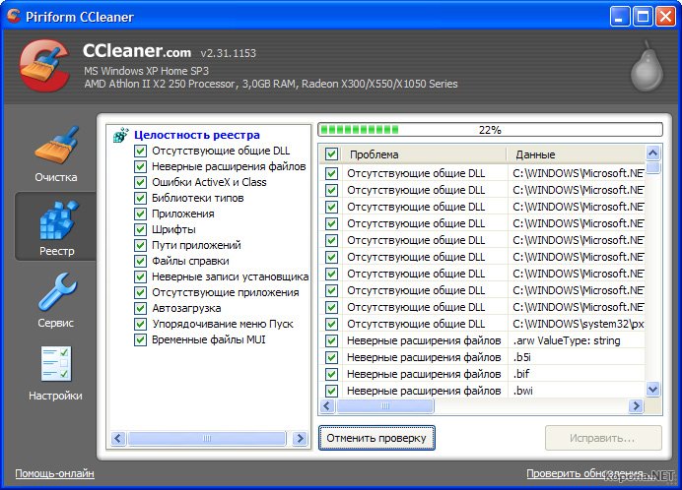
Task: Click the CCleaner title bar icon
Action: coord(13,16)
